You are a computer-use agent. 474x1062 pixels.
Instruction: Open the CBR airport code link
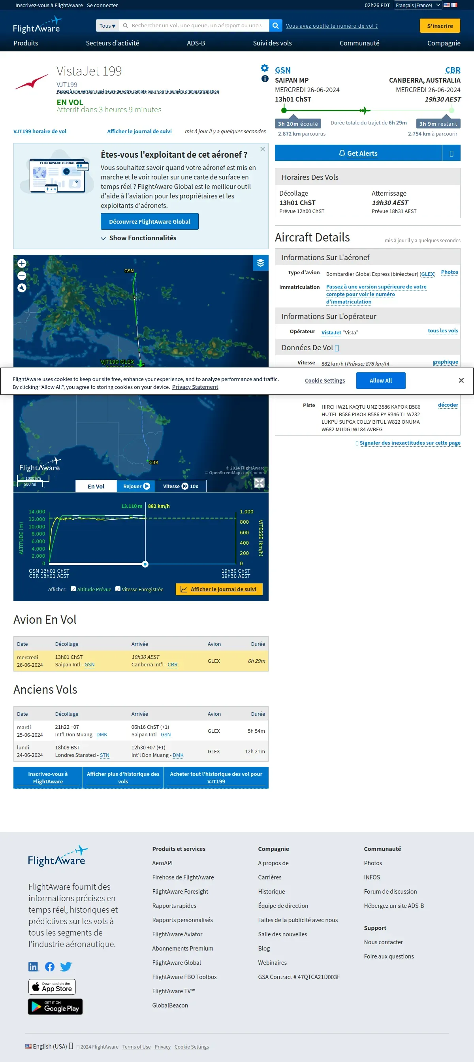[453, 70]
